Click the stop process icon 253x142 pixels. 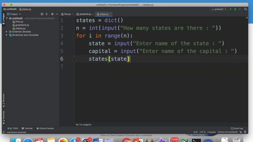[x=240, y=9]
